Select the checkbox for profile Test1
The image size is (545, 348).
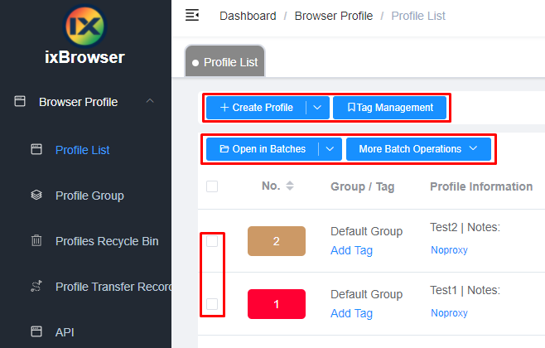click(212, 304)
